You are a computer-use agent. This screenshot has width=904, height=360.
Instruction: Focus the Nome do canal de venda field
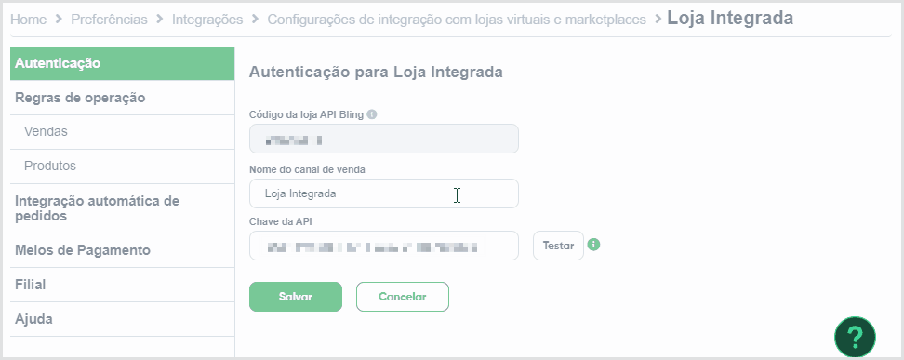pyautogui.click(x=384, y=193)
